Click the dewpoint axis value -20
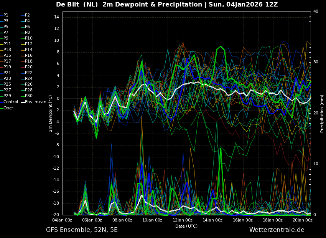This screenshot has height=238, width=326. (x=56, y=215)
